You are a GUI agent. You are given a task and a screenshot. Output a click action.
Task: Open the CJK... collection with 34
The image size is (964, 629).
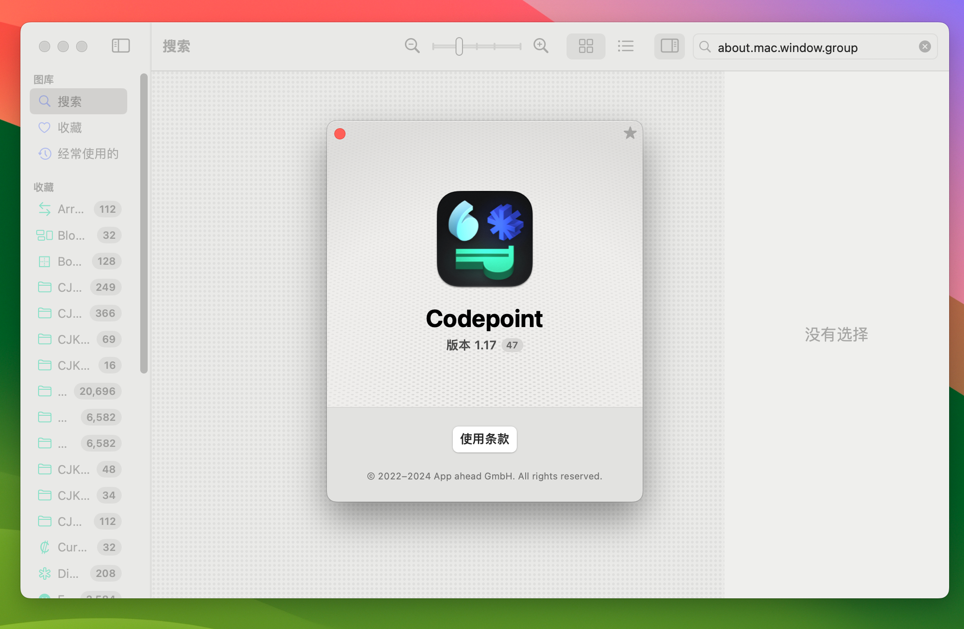(x=78, y=495)
